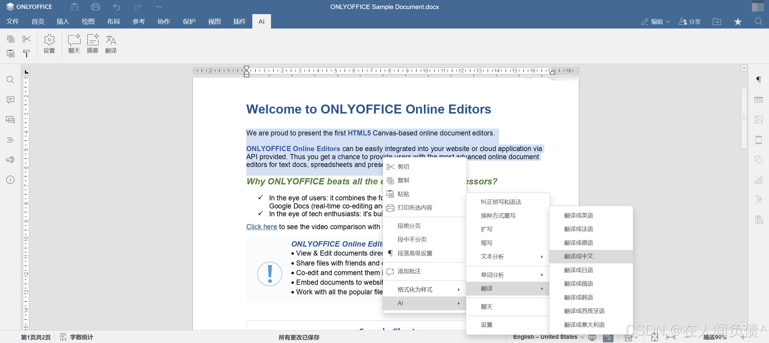This screenshot has width=769, height=343.
Task: Open the AI 设置 gear in the toolbar
Action: coord(49,44)
